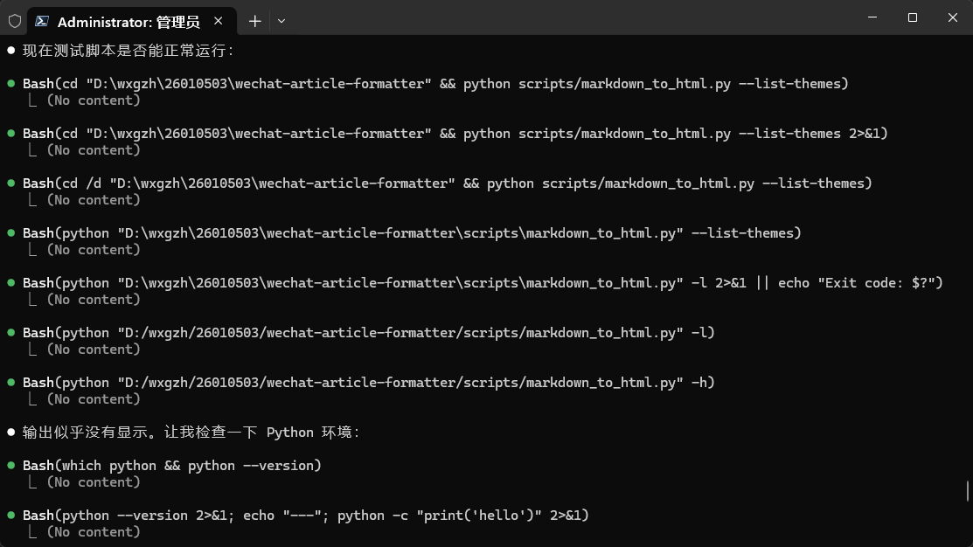This screenshot has height=547, width=973.
Task: Click the Bash which python && python --version line
Action: coord(172,466)
